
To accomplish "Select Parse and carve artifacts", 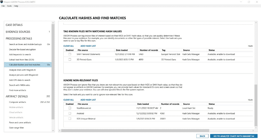I will [x=20, y=123].
